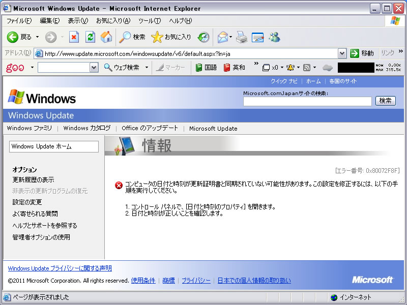Click the クイック ナビ top link

284,81
